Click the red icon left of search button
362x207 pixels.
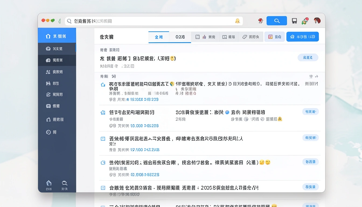click(x=260, y=21)
